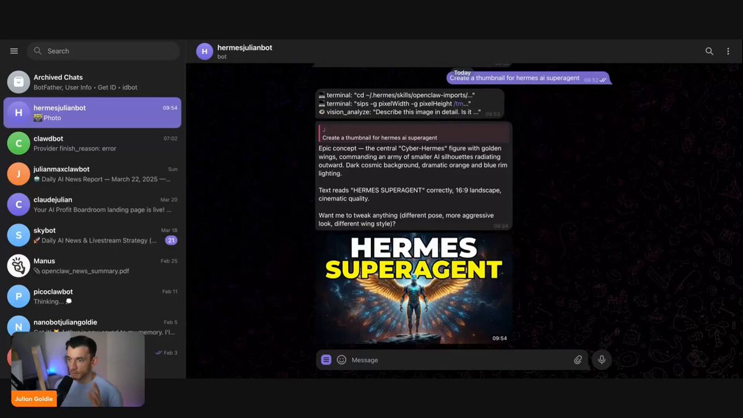Click inside the Message input field
This screenshot has width=743, height=418.
click(433, 360)
